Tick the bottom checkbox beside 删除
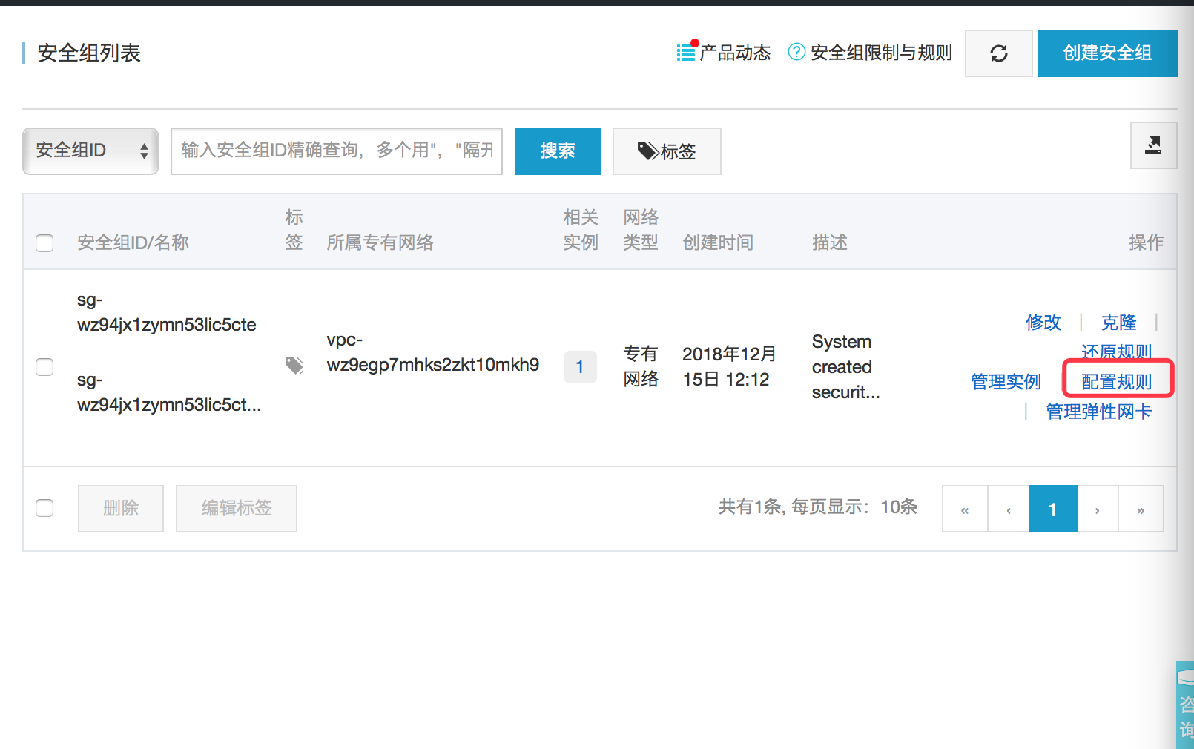 [44, 508]
